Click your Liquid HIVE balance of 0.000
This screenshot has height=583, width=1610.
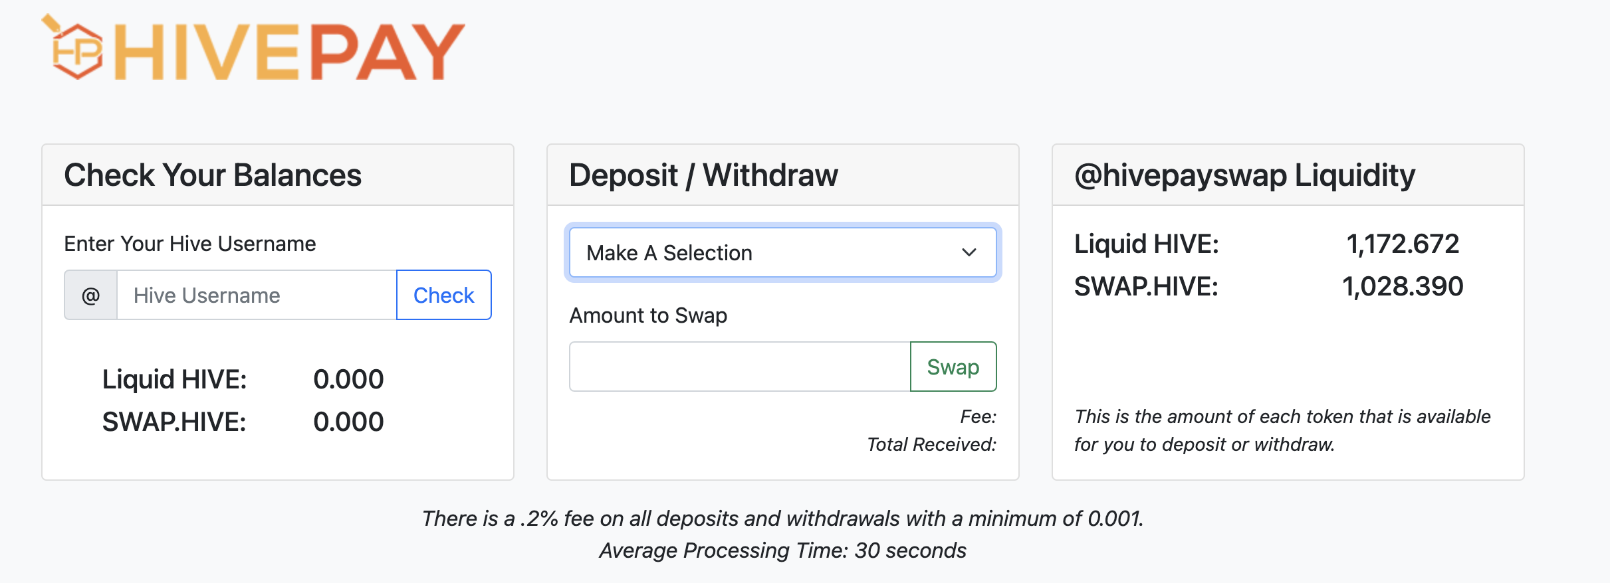pyautogui.click(x=348, y=379)
